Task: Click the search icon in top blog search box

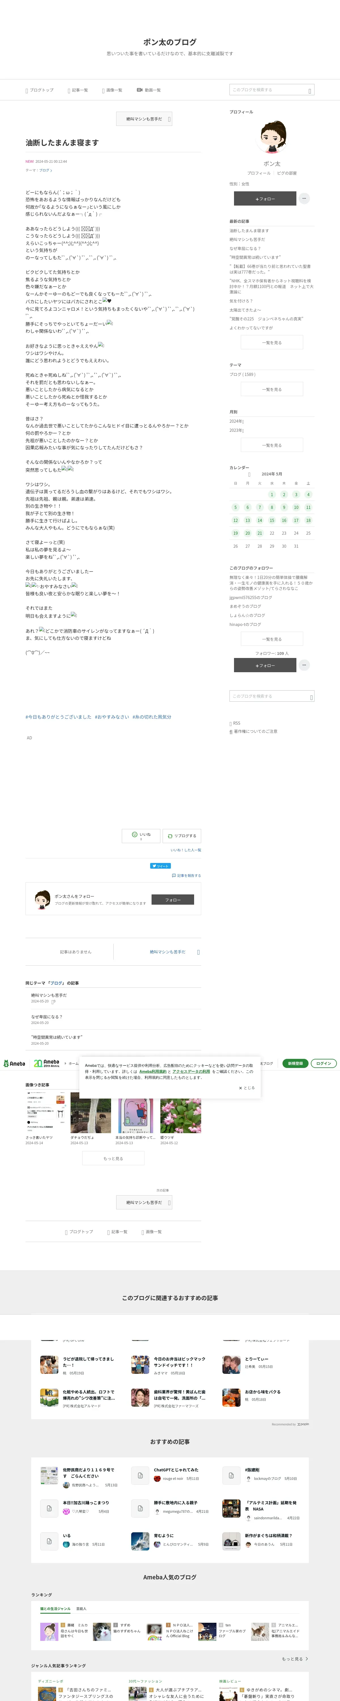Action: tap(310, 90)
